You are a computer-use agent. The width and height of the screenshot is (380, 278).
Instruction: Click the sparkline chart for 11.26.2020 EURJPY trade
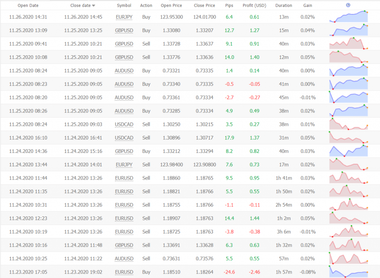[348, 17]
